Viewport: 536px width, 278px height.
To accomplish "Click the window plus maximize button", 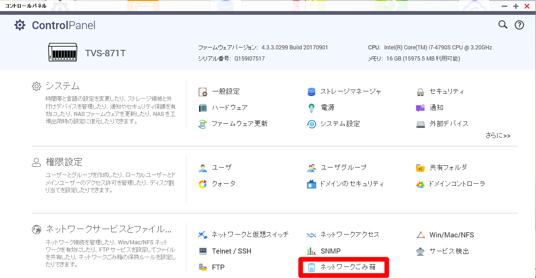I will click(x=516, y=6).
